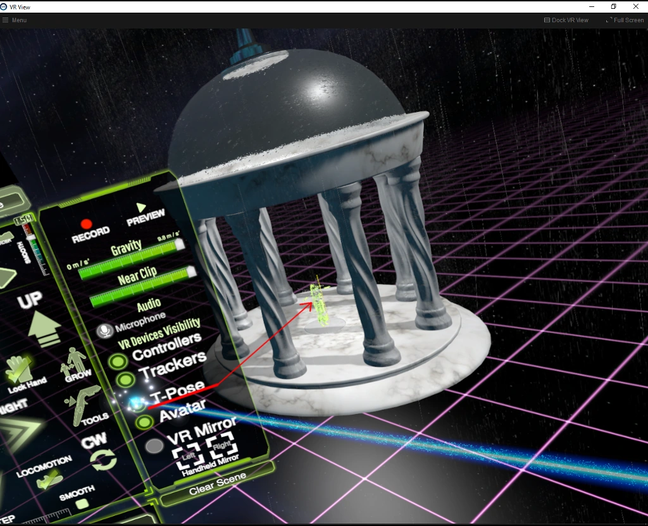The image size is (648, 526).
Task: Toggle the Lock Hand glove icon
Action: point(18,369)
